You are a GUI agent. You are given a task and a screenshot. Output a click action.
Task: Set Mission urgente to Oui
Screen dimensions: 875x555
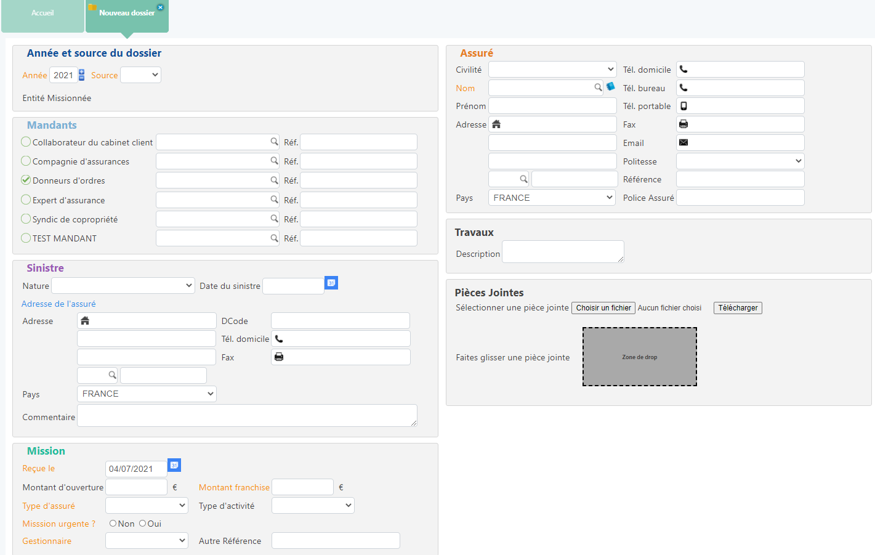(142, 524)
